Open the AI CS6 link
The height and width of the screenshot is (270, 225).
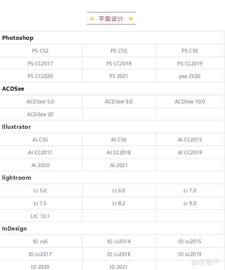119,140
